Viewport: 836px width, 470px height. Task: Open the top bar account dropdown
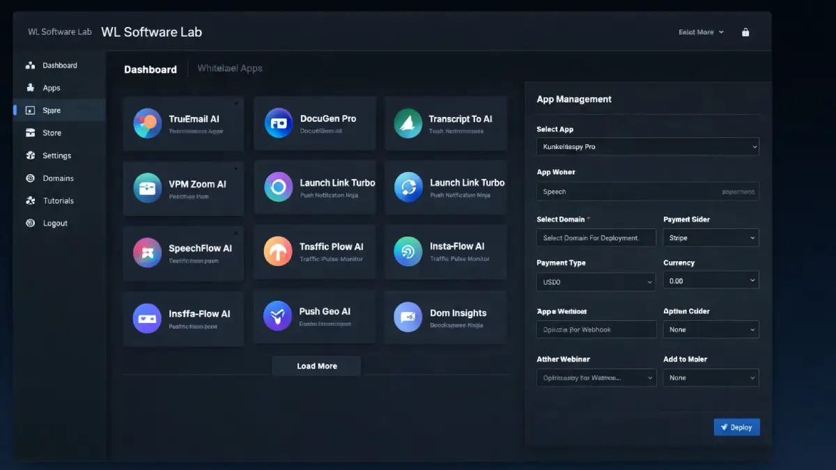pos(701,32)
